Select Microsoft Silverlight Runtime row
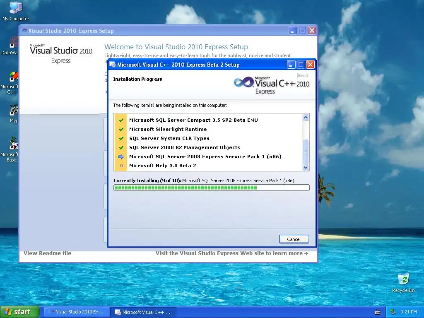 point(208,129)
